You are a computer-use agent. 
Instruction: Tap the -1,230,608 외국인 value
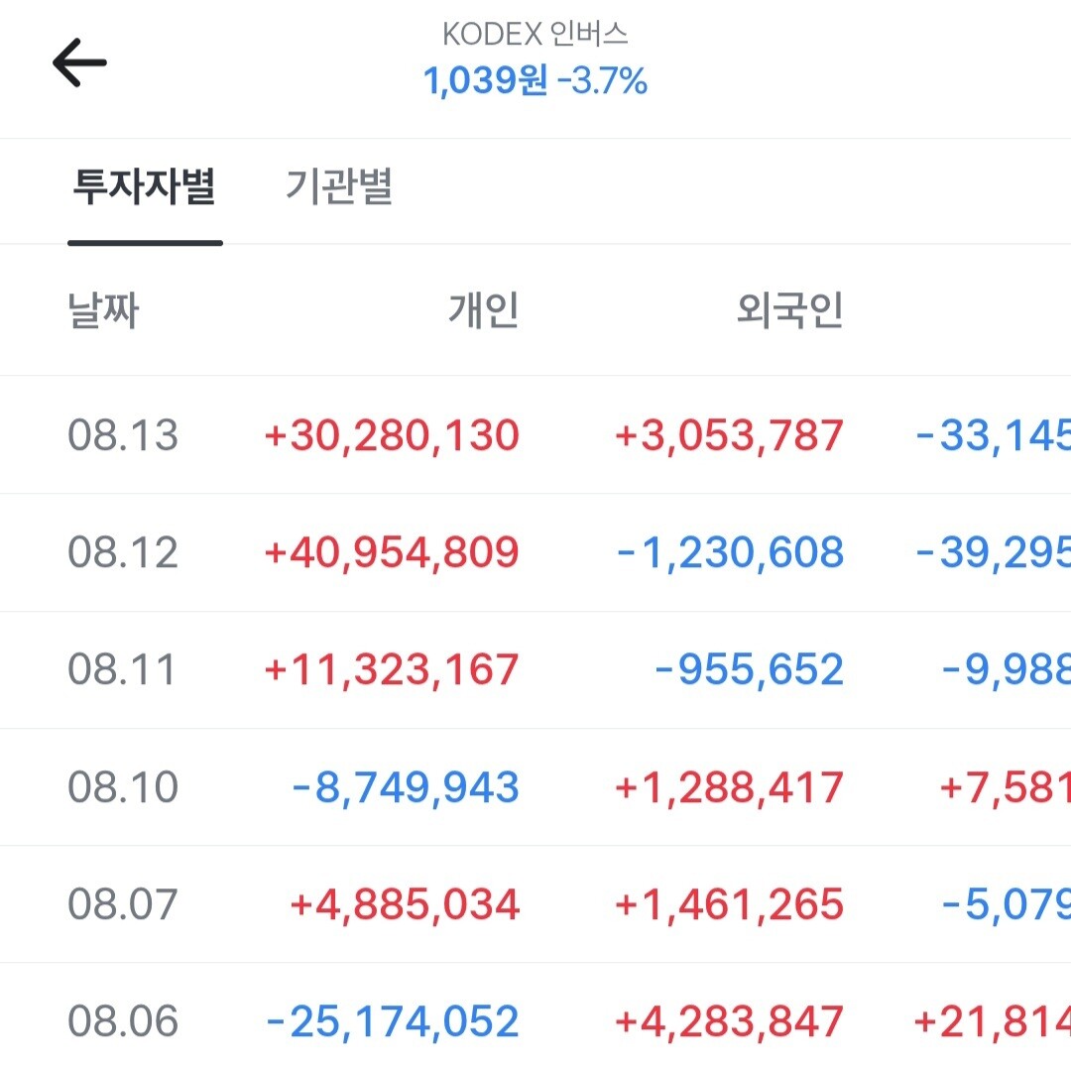(731, 552)
